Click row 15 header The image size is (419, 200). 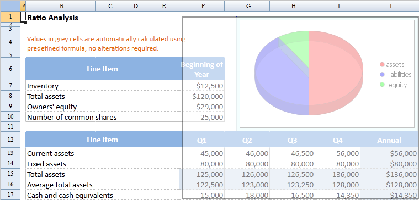pos(10,174)
